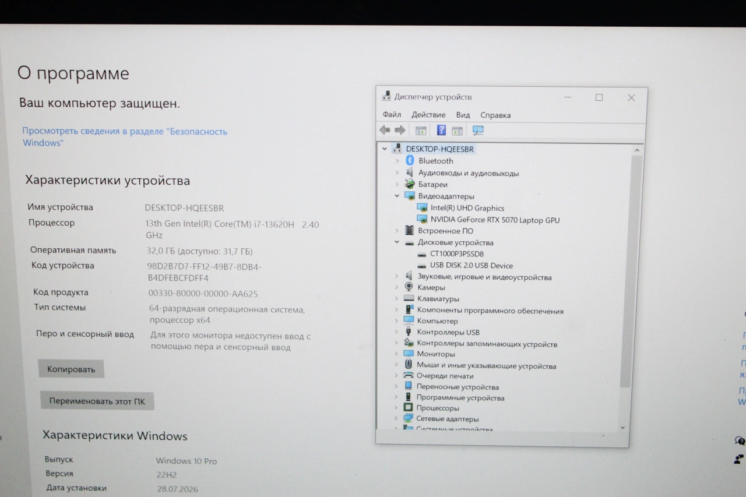Viewport: 746px width, 497px height.
Task: Expand the Батареи node
Action: pyautogui.click(x=397, y=184)
